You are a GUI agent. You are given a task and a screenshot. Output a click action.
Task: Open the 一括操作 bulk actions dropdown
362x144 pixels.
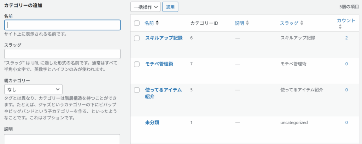click(145, 7)
